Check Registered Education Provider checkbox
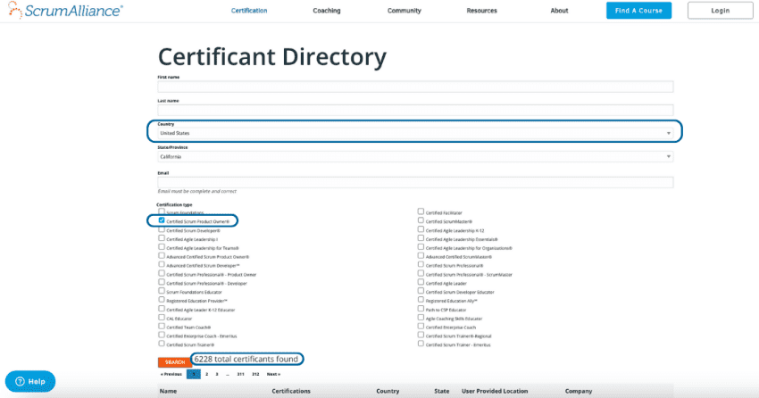Screen dimensions: 759x398 pos(162,300)
